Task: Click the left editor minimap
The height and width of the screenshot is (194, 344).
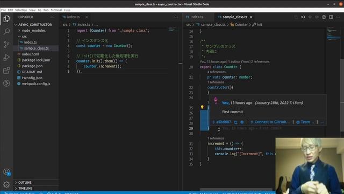Action: (x=172, y=30)
